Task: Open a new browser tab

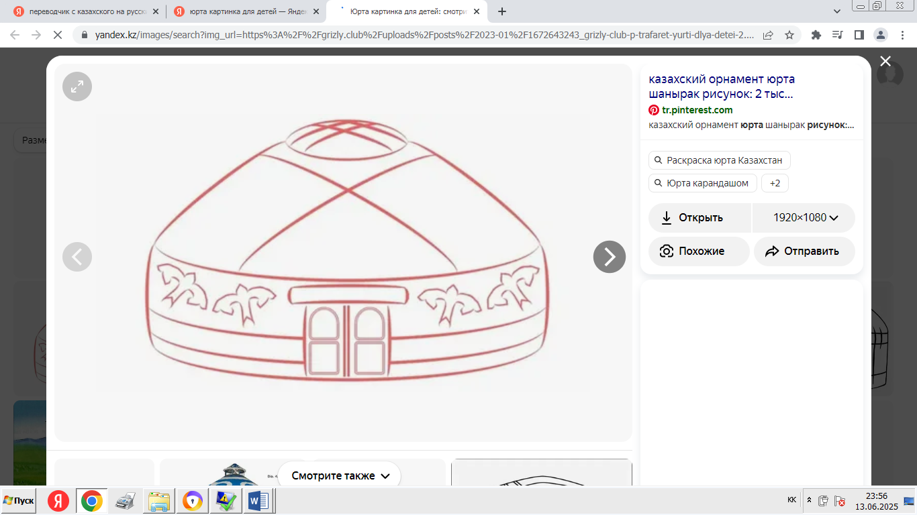Action: [x=502, y=11]
